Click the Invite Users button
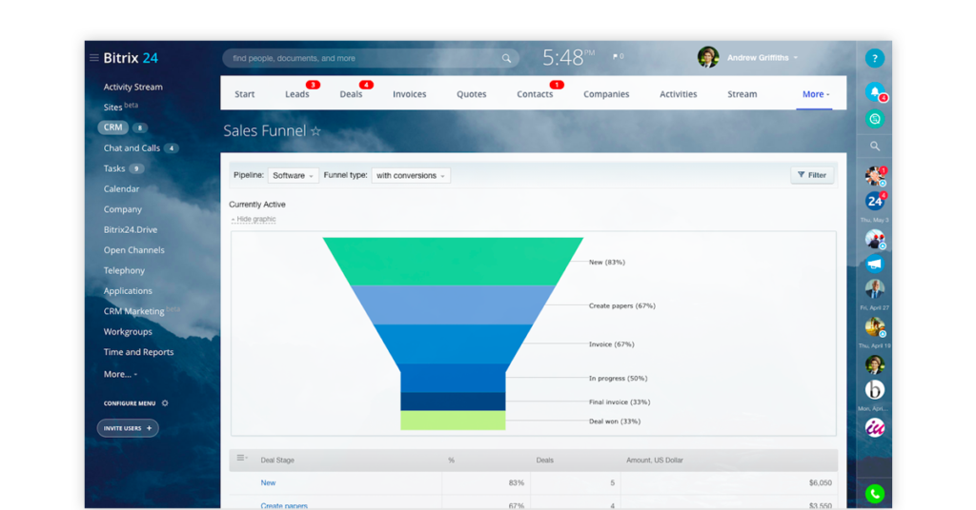Screen dimensions: 976x510 (128, 428)
